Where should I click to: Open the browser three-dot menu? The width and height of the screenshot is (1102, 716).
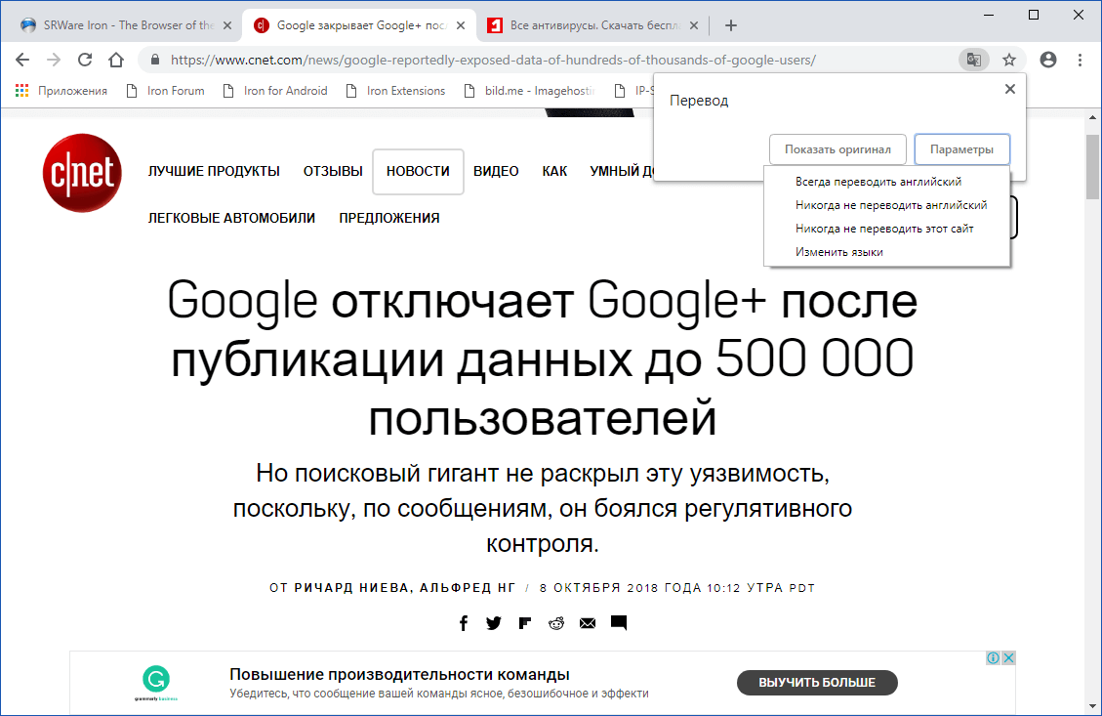[1081, 60]
